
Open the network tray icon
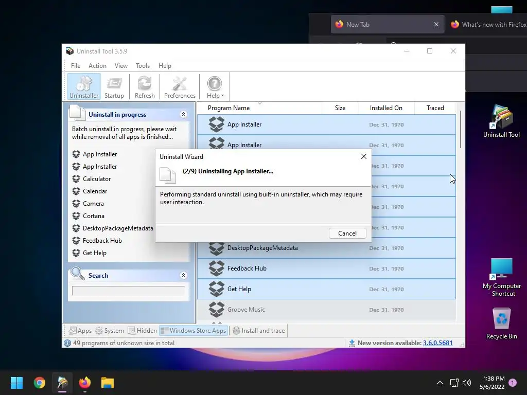coord(454,383)
